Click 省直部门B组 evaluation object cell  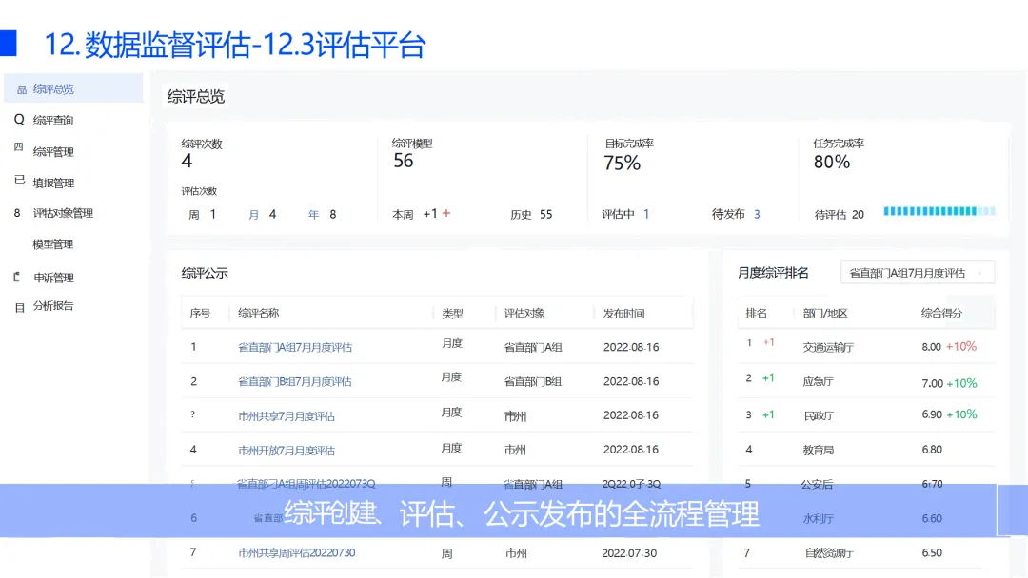[532, 381]
